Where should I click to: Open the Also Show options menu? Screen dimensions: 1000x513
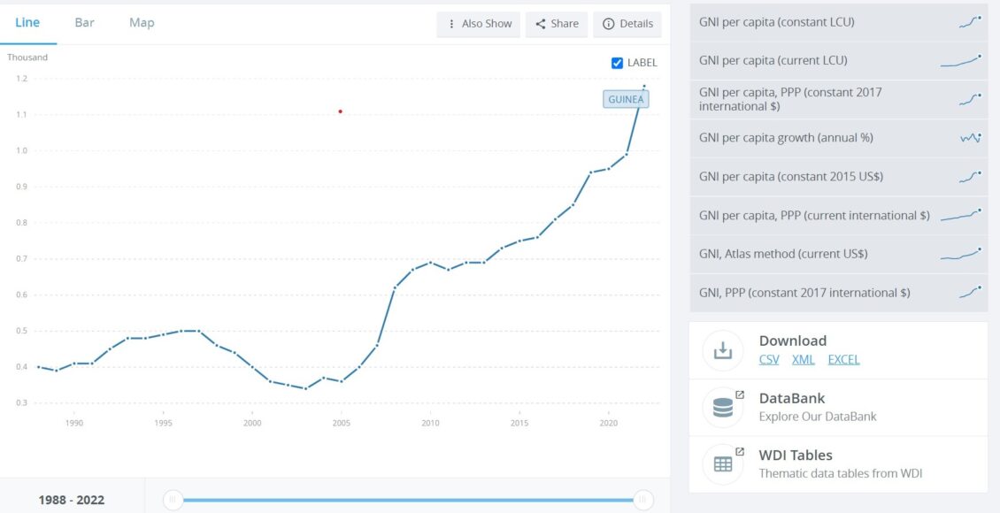478,24
